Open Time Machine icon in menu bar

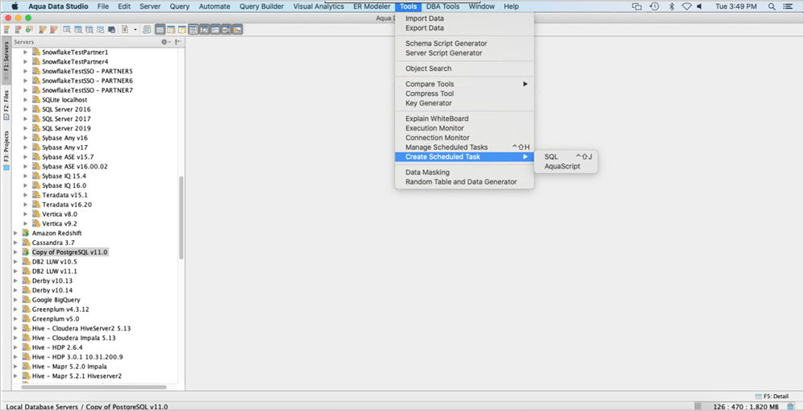[x=654, y=6]
